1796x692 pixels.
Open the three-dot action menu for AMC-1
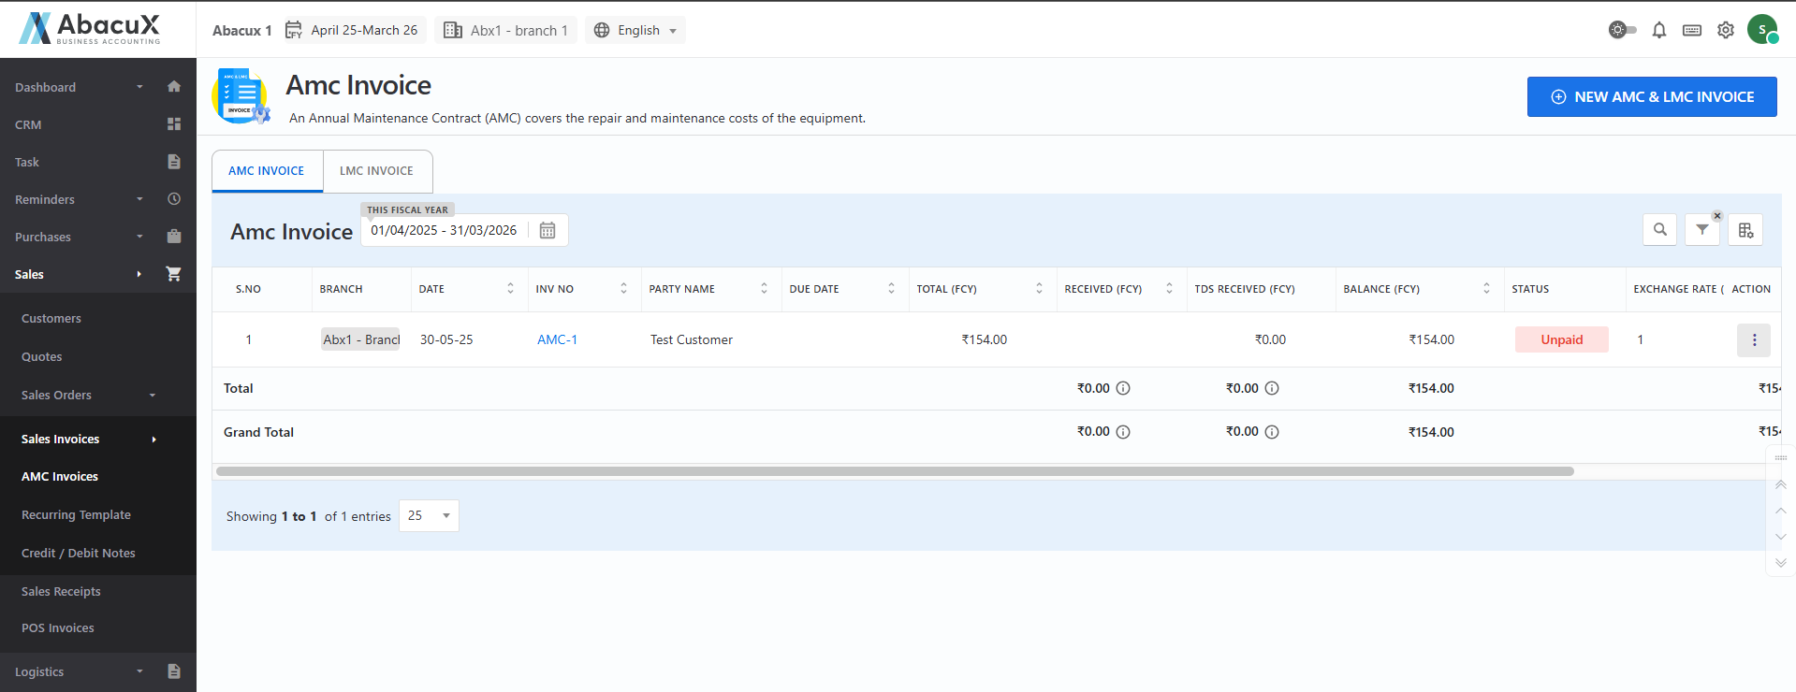pyautogui.click(x=1753, y=339)
